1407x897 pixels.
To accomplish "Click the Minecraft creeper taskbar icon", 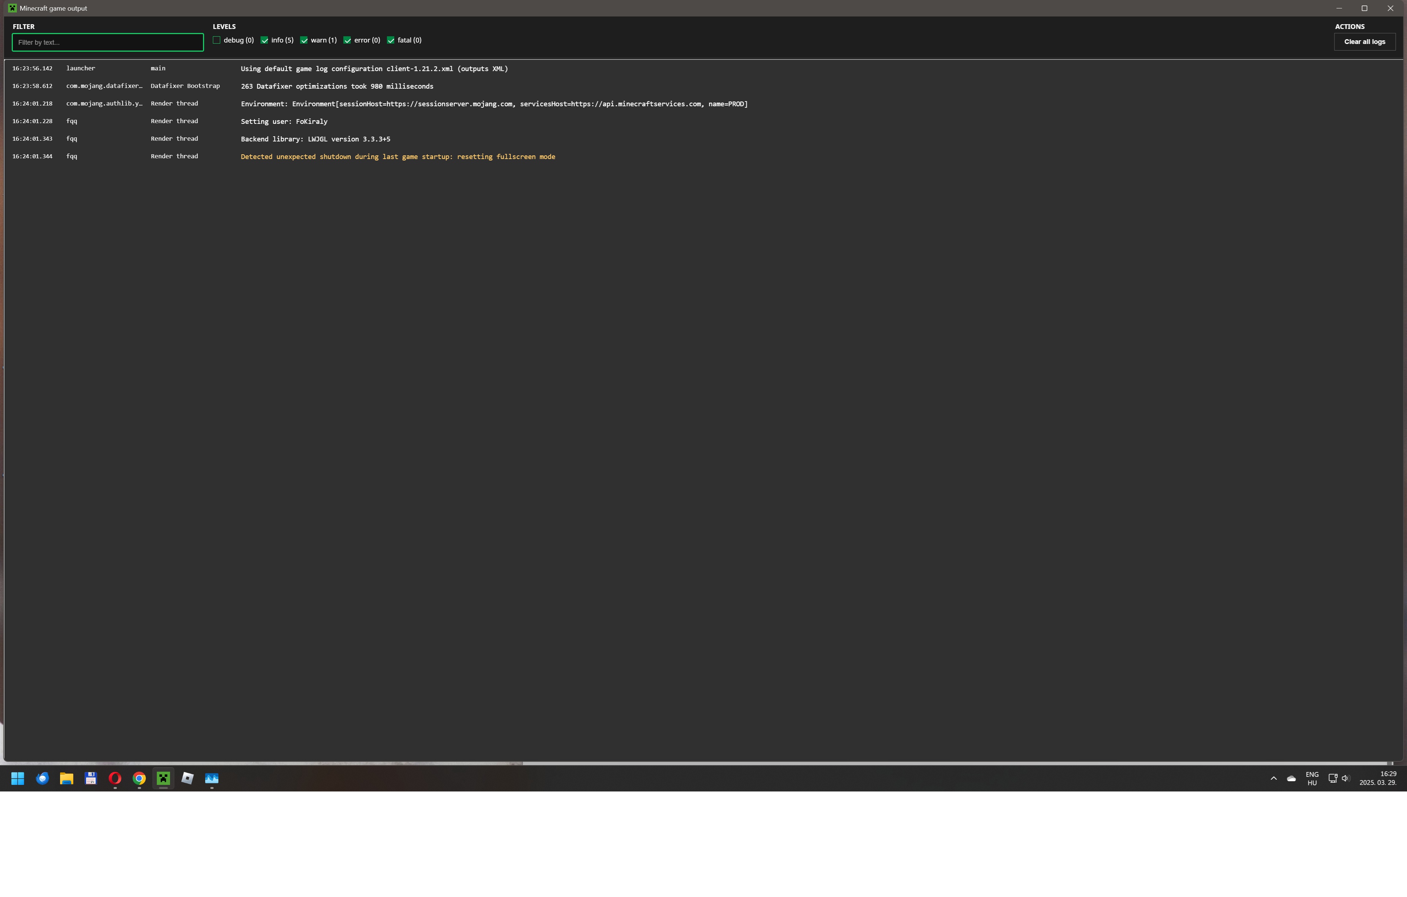I will [x=164, y=778].
